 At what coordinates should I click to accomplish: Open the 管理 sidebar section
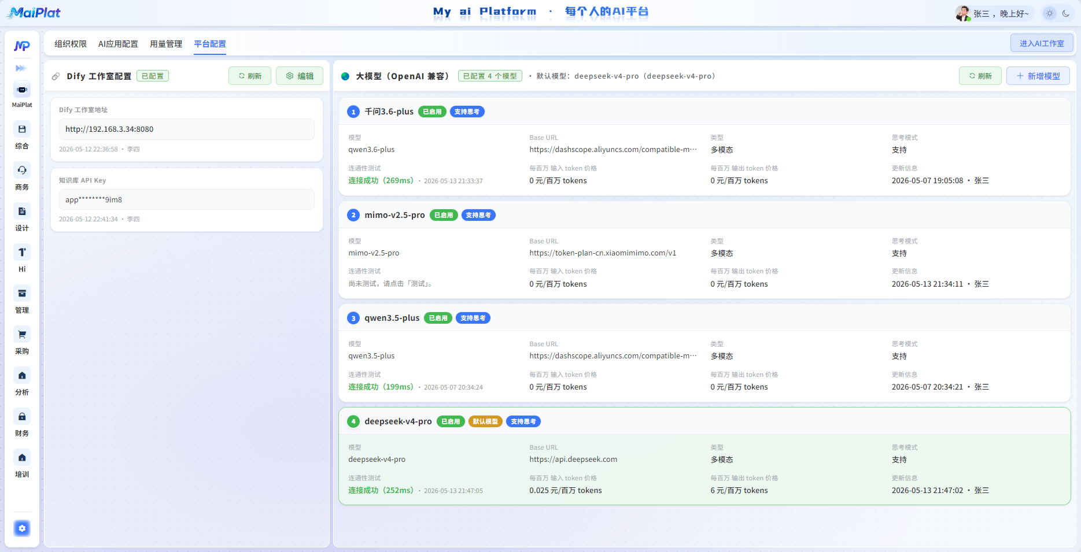pyautogui.click(x=22, y=299)
